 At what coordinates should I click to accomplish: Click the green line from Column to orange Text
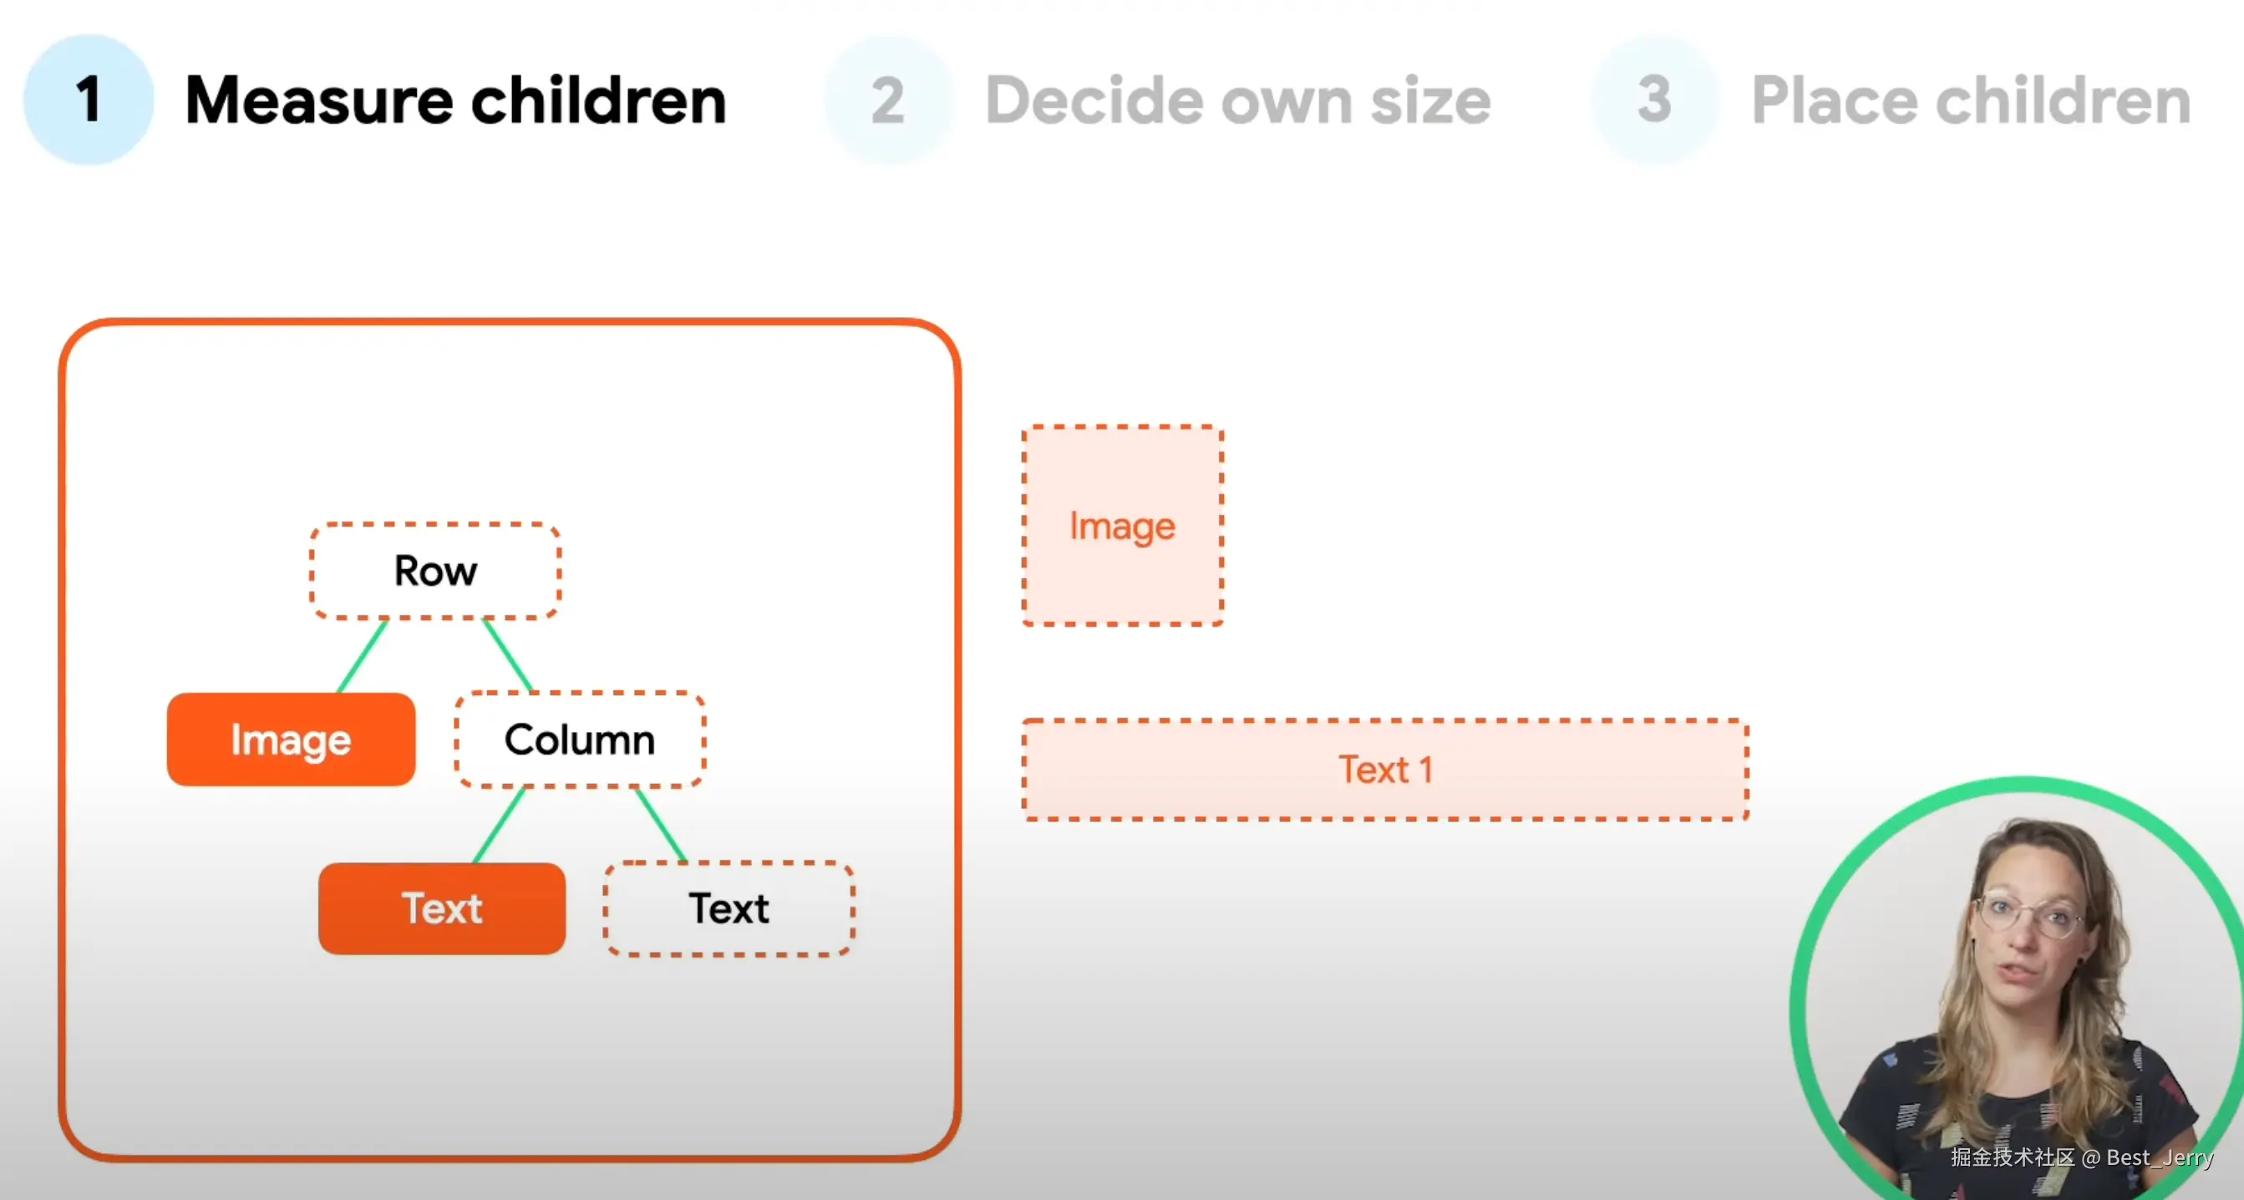(x=499, y=826)
